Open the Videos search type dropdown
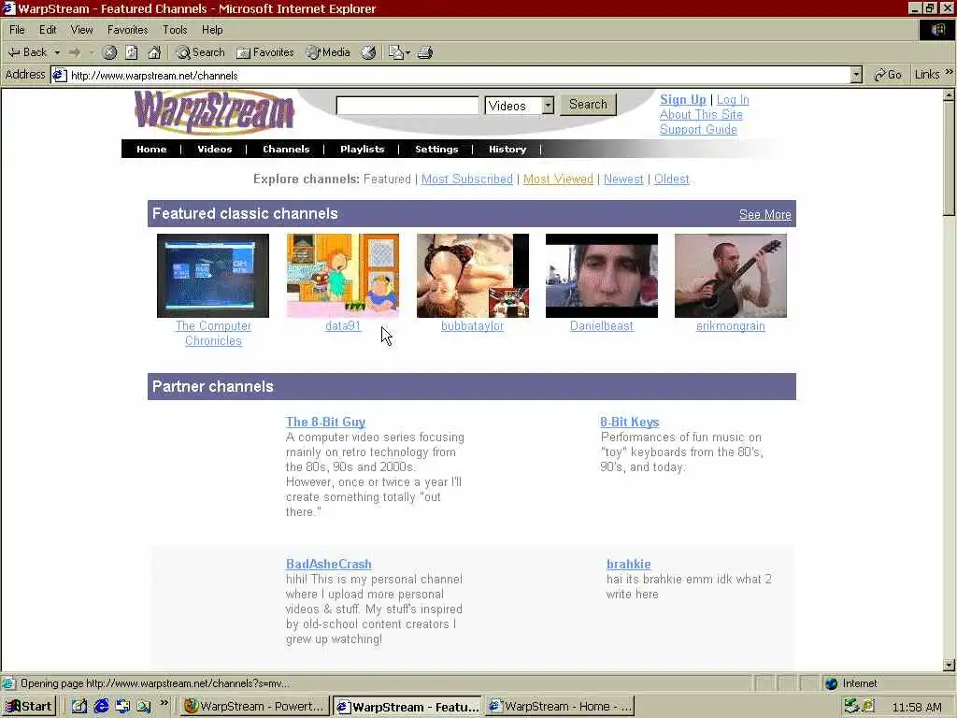This screenshot has width=957, height=718. 520,105
